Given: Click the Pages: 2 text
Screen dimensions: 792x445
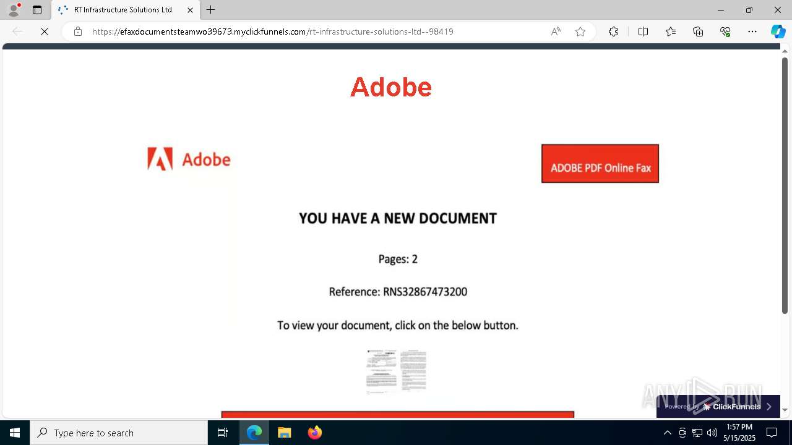Looking at the screenshot, I should coord(398,259).
